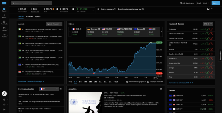
Task: Open the Commentaire side tab
Action: [x=220, y=55]
